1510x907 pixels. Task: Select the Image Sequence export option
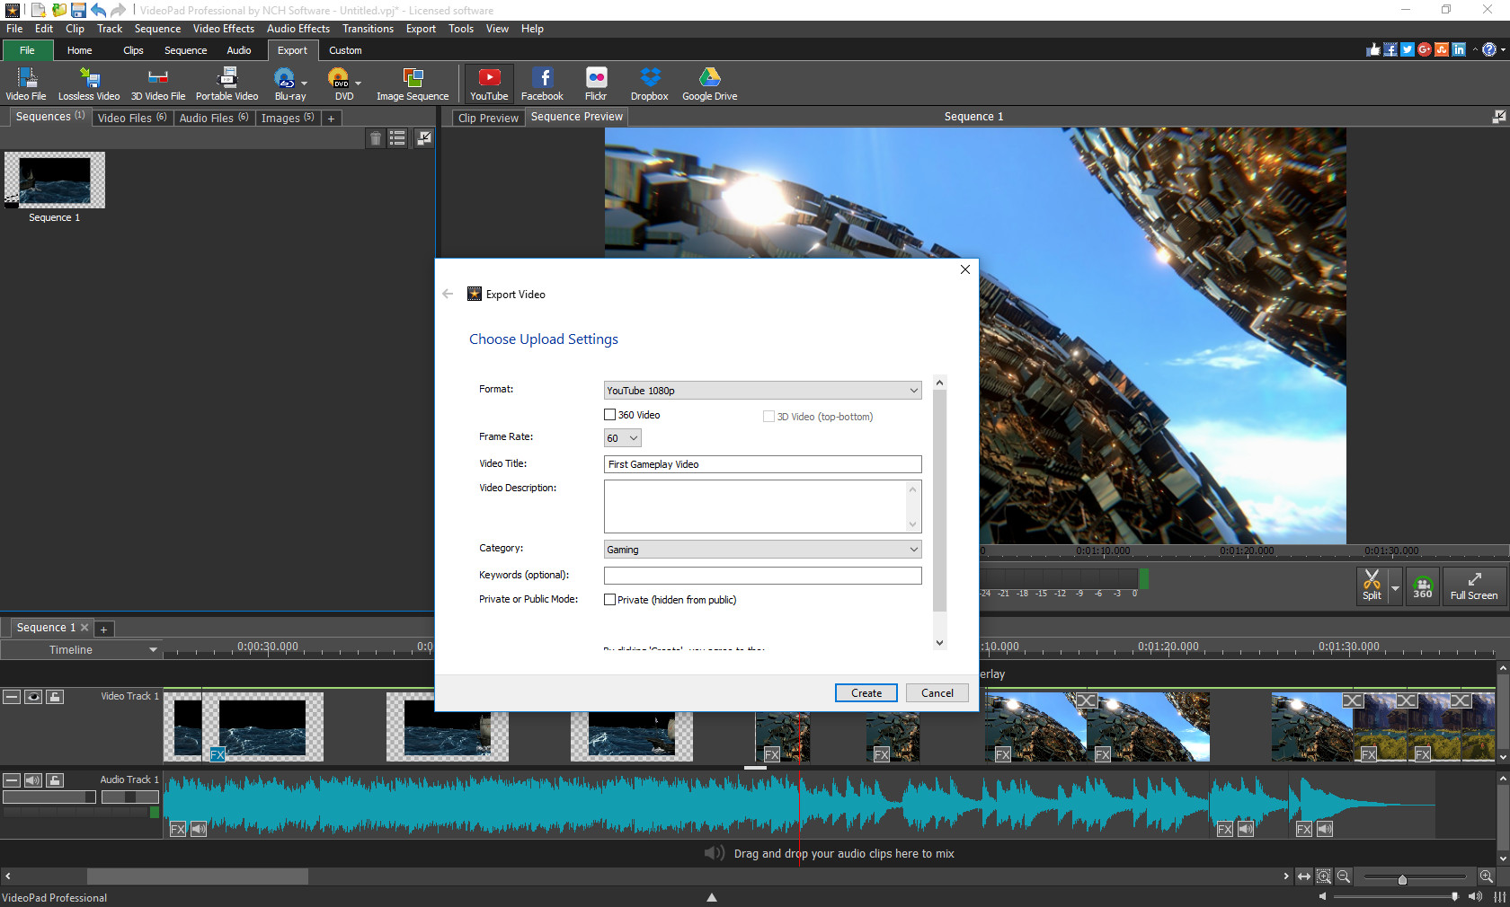point(412,83)
